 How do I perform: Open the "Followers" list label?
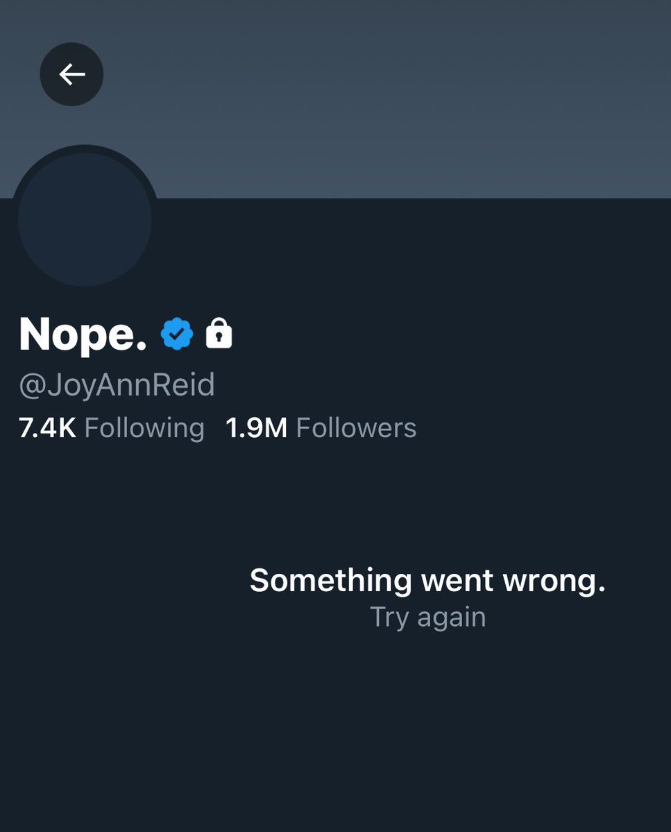point(356,428)
